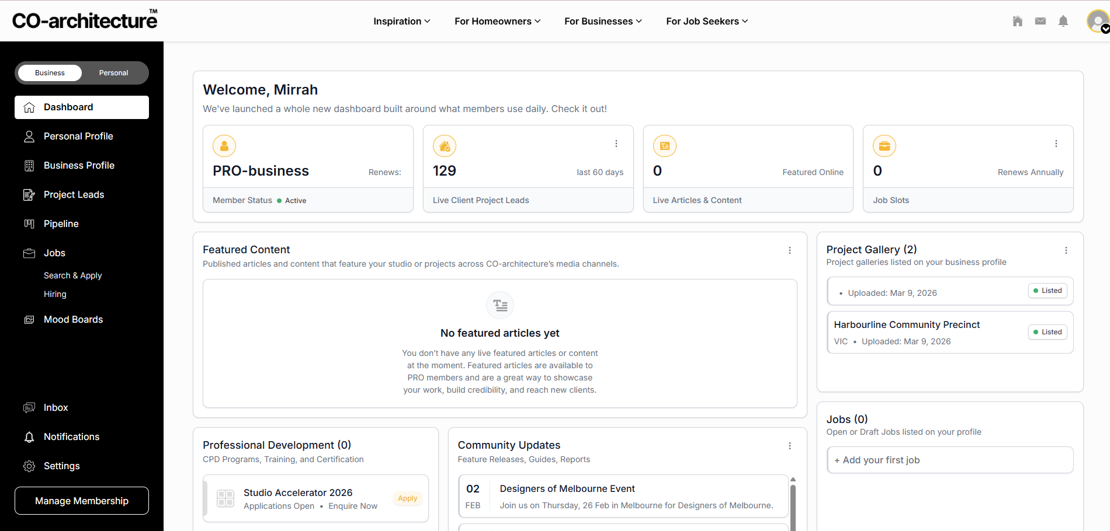This screenshot has height=531, width=1110.
Task: Switch to the Personal account toggle
Action: point(113,73)
